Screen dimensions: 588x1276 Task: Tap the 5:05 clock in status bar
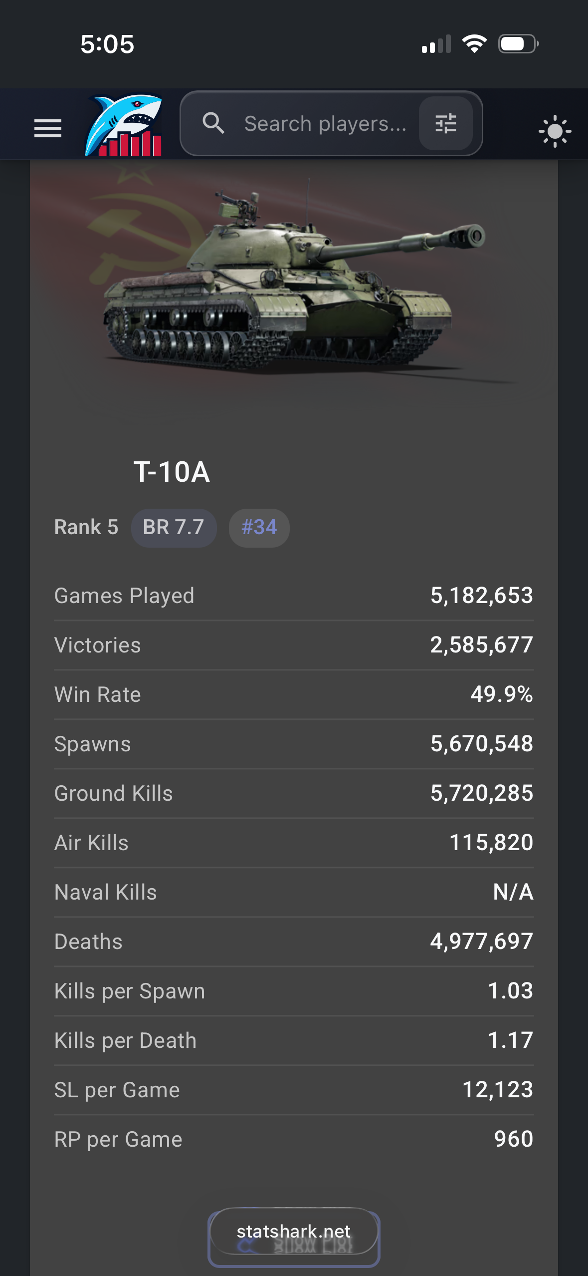pyautogui.click(x=107, y=44)
